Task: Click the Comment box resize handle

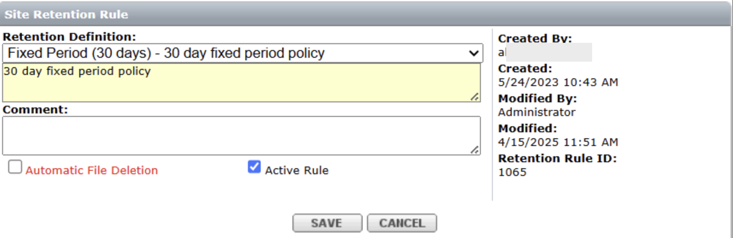Action: pos(475,150)
